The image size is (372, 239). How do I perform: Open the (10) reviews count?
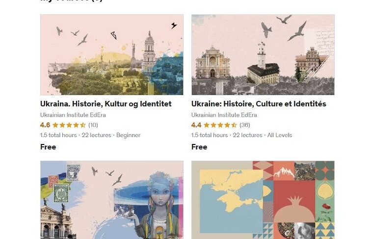93,125
